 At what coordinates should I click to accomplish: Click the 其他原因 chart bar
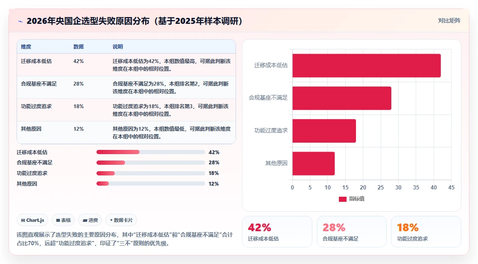pos(313,164)
